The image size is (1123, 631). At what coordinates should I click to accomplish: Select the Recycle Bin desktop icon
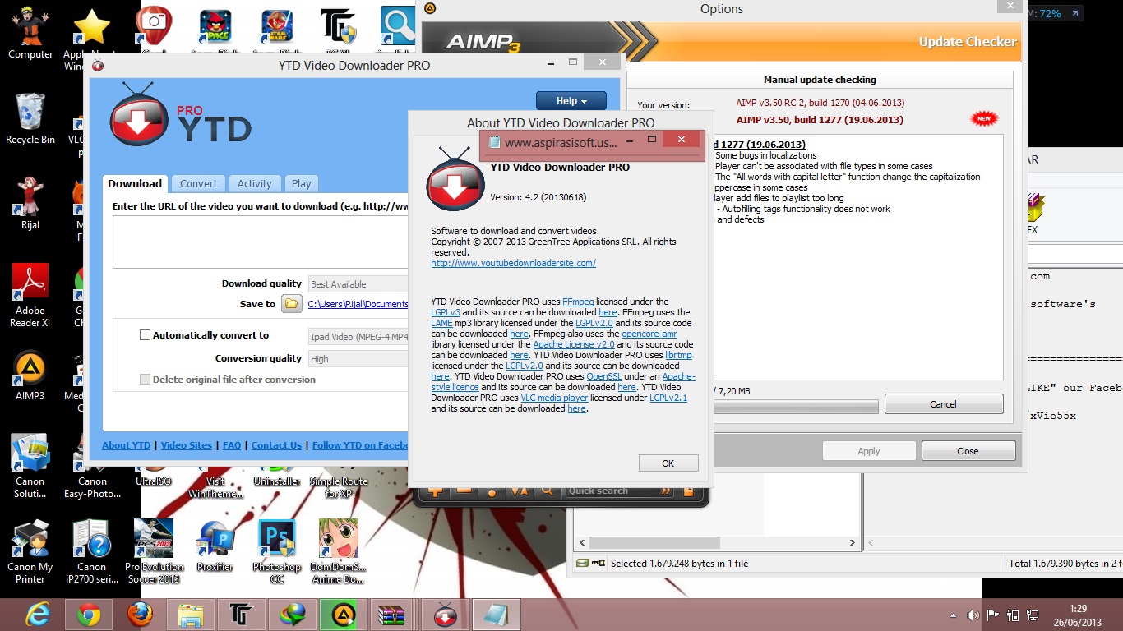coord(30,118)
